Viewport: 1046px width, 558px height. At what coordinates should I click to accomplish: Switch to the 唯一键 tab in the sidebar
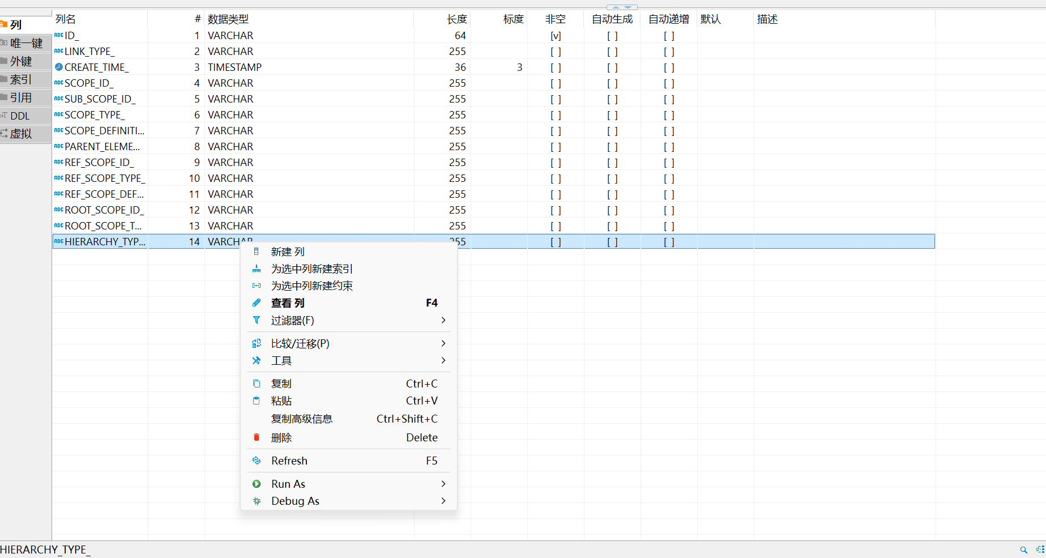[25, 43]
